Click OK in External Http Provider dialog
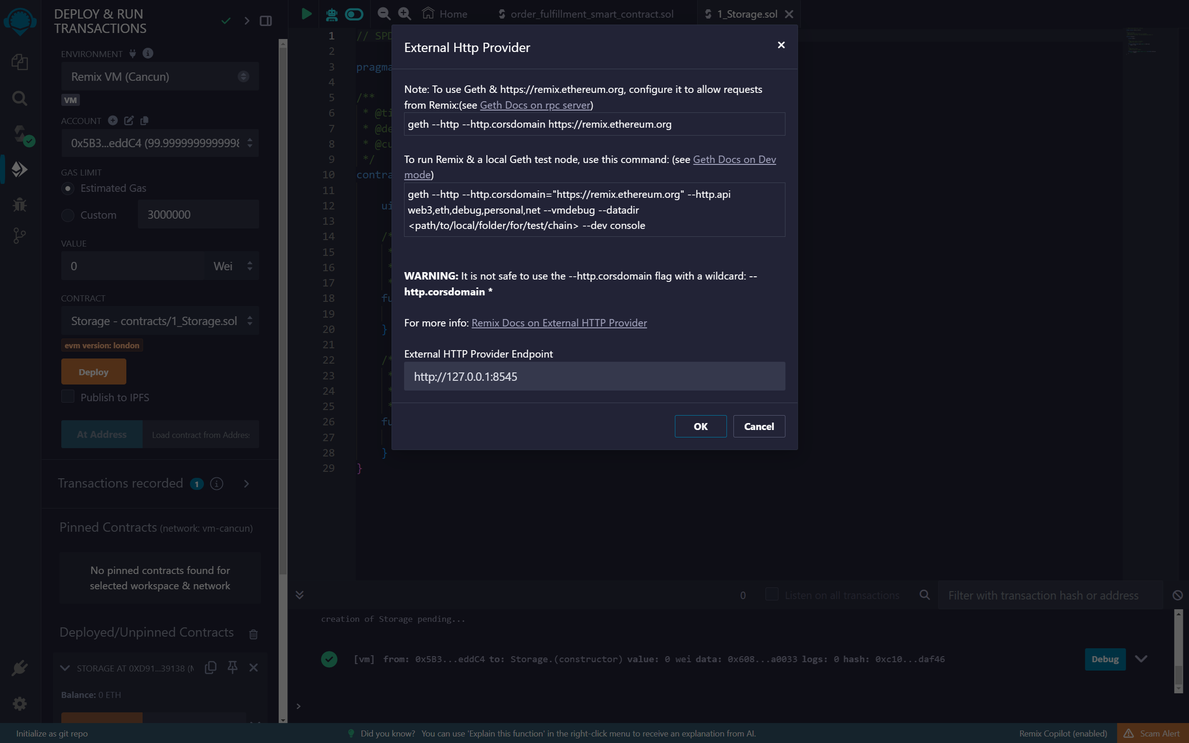Image resolution: width=1189 pixels, height=743 pixels. point(700,426)
